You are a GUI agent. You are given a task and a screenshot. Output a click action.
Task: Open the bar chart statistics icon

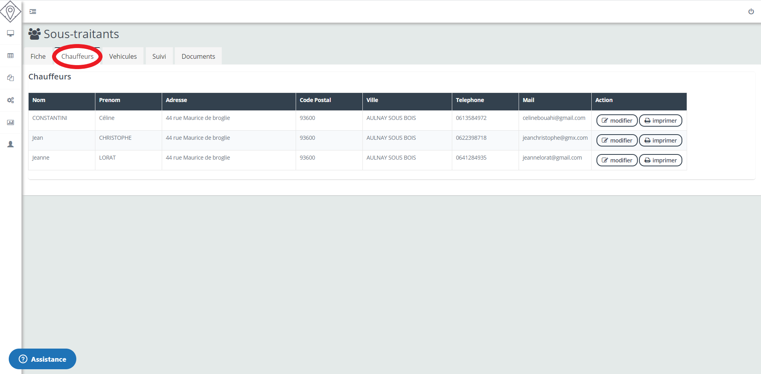(x=11, y=122)
